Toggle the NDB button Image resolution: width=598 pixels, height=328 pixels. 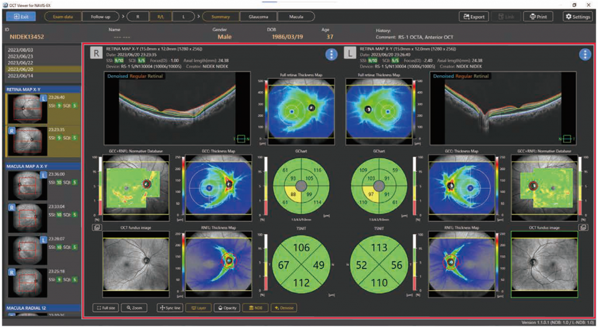coord(256,308)
